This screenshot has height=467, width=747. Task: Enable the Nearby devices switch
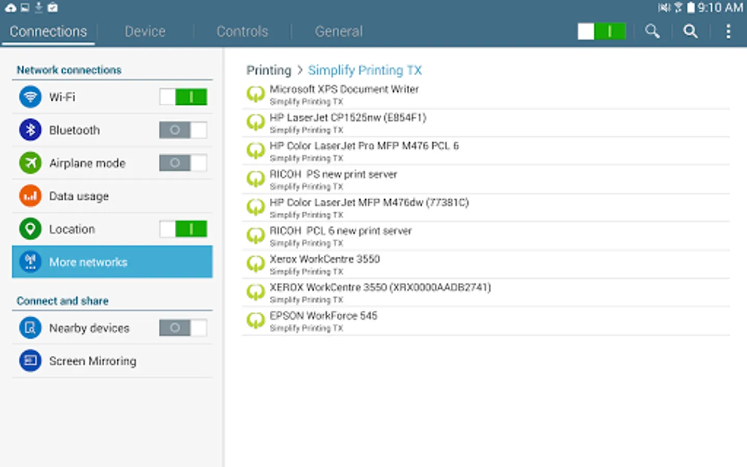coord(183,328)
